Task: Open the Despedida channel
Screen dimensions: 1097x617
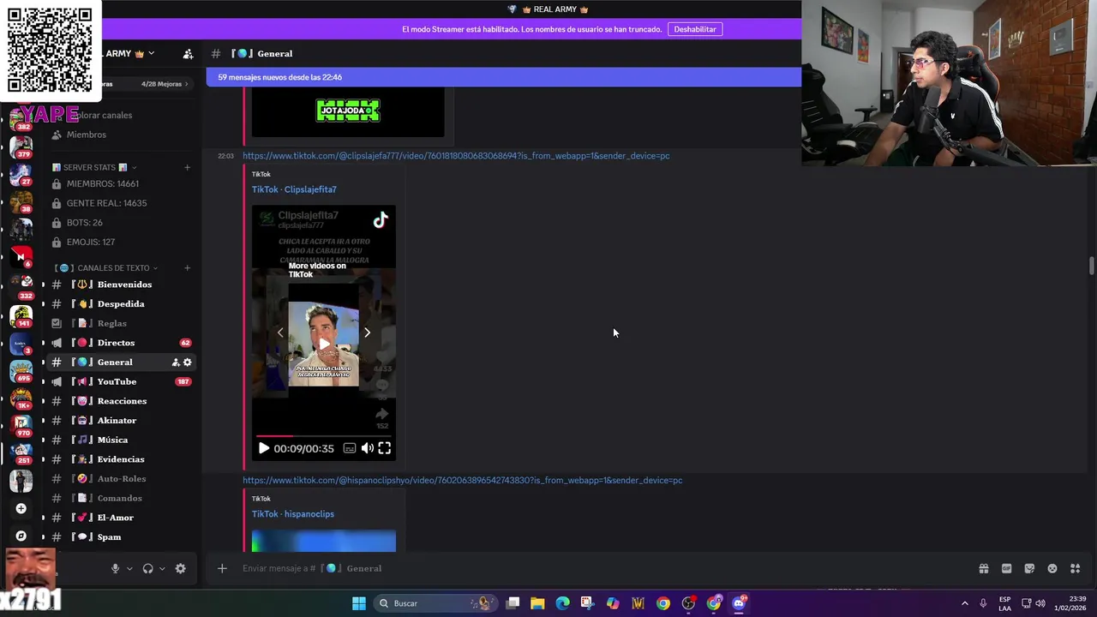Action: point(121,304)
